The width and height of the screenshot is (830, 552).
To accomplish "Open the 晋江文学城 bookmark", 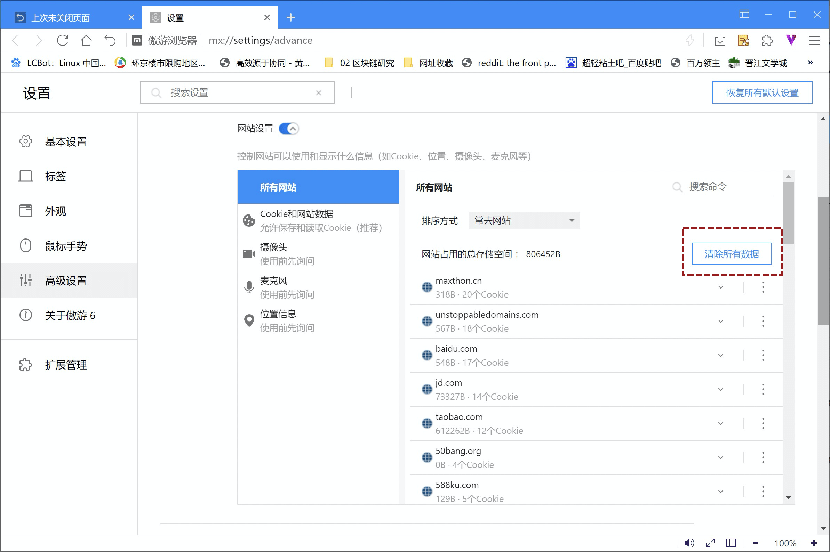I will [758, 63].
